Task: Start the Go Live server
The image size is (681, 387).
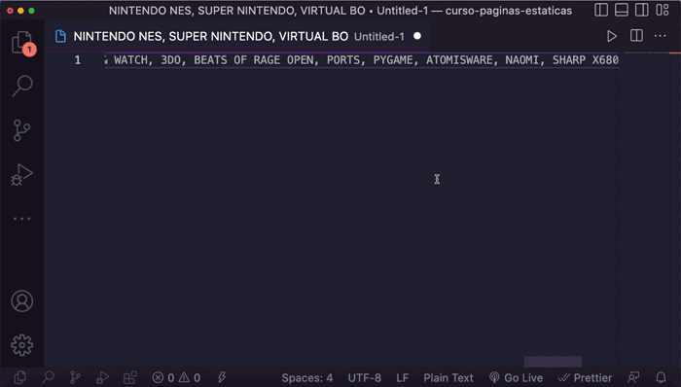Action: coord(516,378)
